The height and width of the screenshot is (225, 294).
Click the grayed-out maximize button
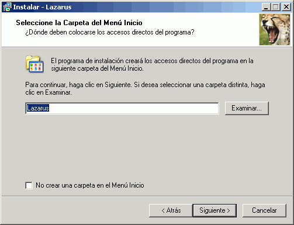275,7
